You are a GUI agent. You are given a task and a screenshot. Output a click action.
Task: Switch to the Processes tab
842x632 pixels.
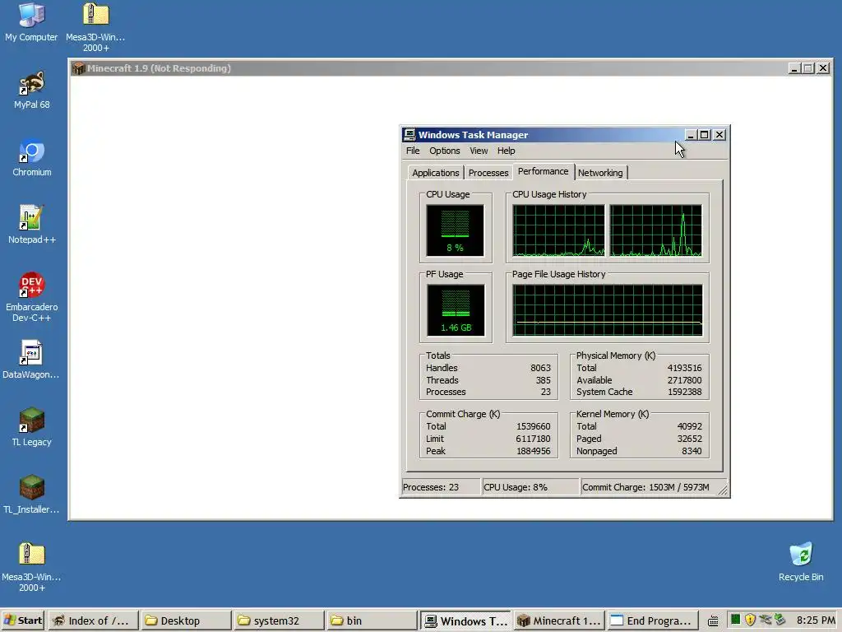coord(488,173)
